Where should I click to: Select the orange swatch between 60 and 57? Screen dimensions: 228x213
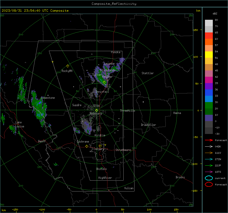pos(209,42)
